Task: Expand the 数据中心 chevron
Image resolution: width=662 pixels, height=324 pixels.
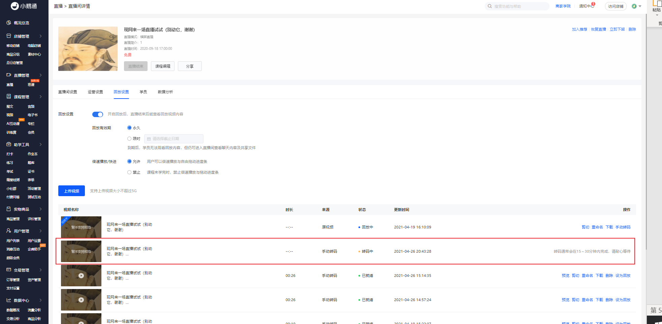Action: [x=40, y=300]
